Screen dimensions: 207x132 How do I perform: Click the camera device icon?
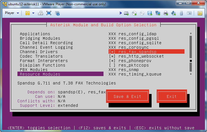[x=189, y=13]
